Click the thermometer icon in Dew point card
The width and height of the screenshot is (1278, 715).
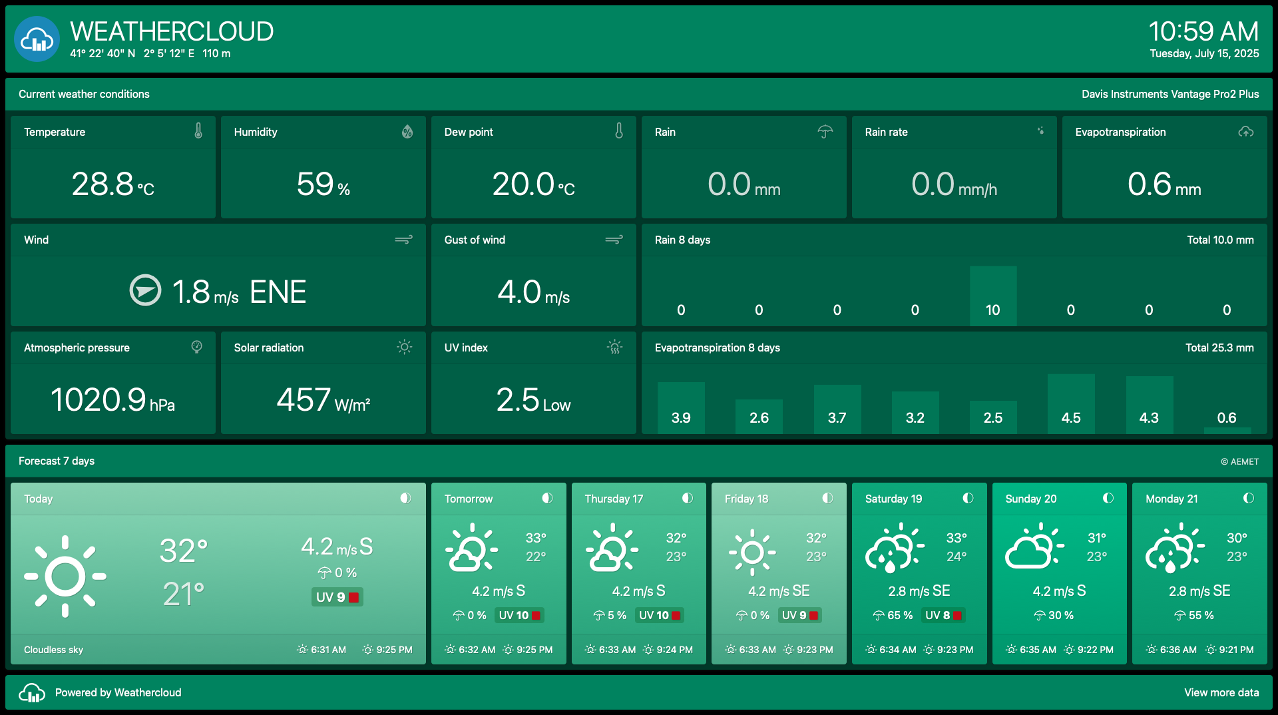(619, 131)
